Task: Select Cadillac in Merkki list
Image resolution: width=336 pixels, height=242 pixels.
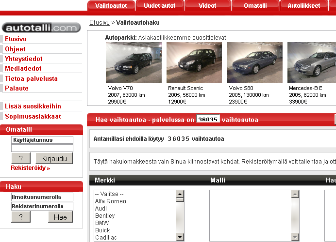Action: point(135,238)
